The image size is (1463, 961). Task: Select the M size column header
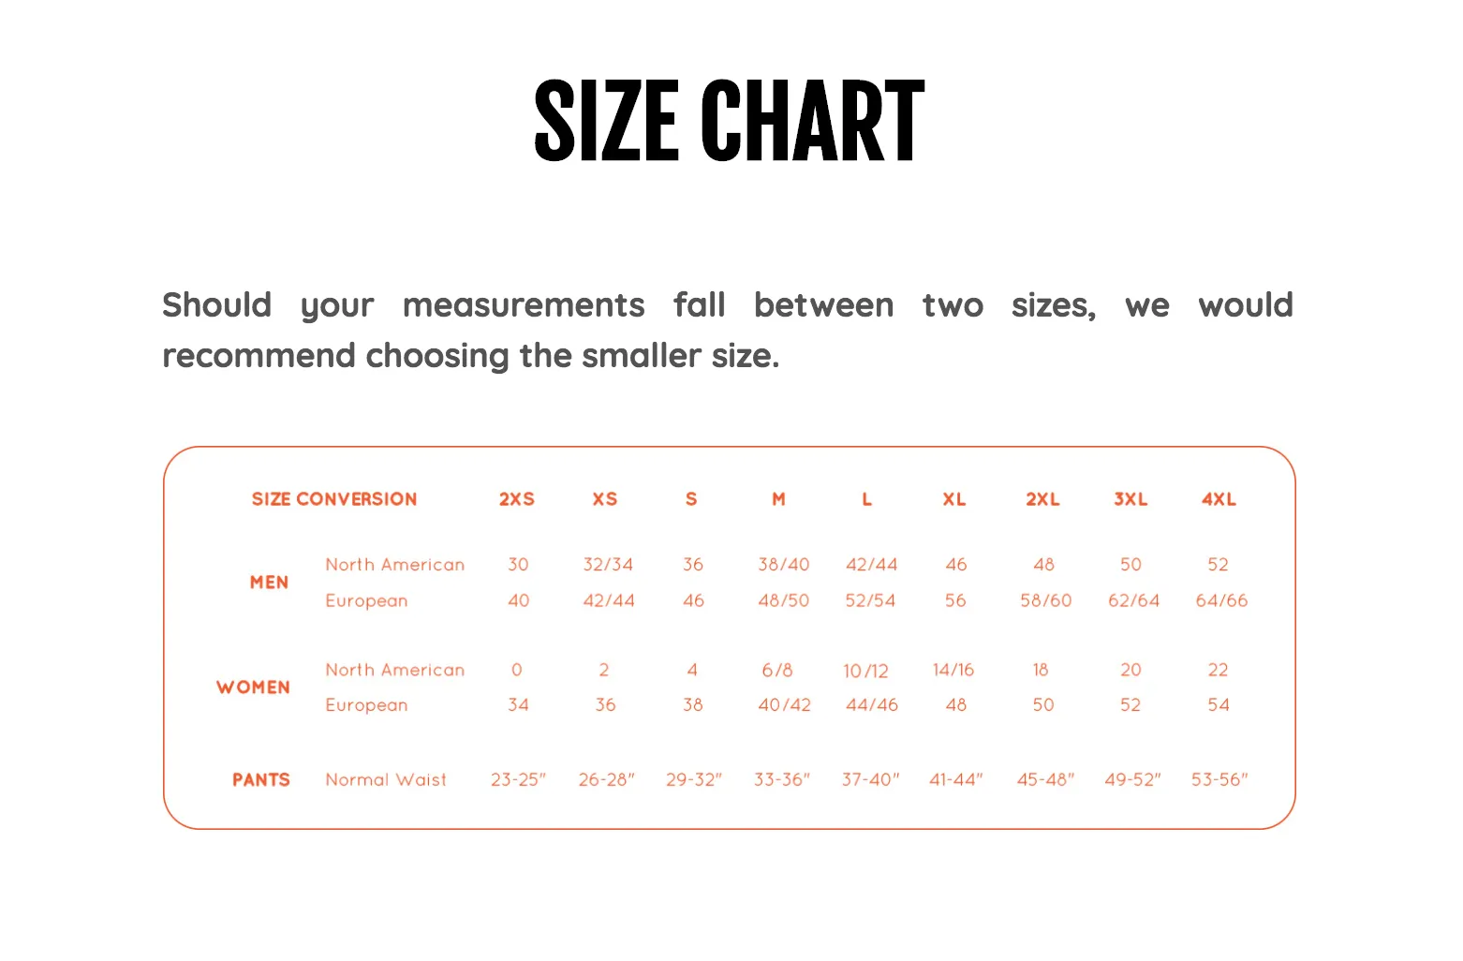coord(778,499)
